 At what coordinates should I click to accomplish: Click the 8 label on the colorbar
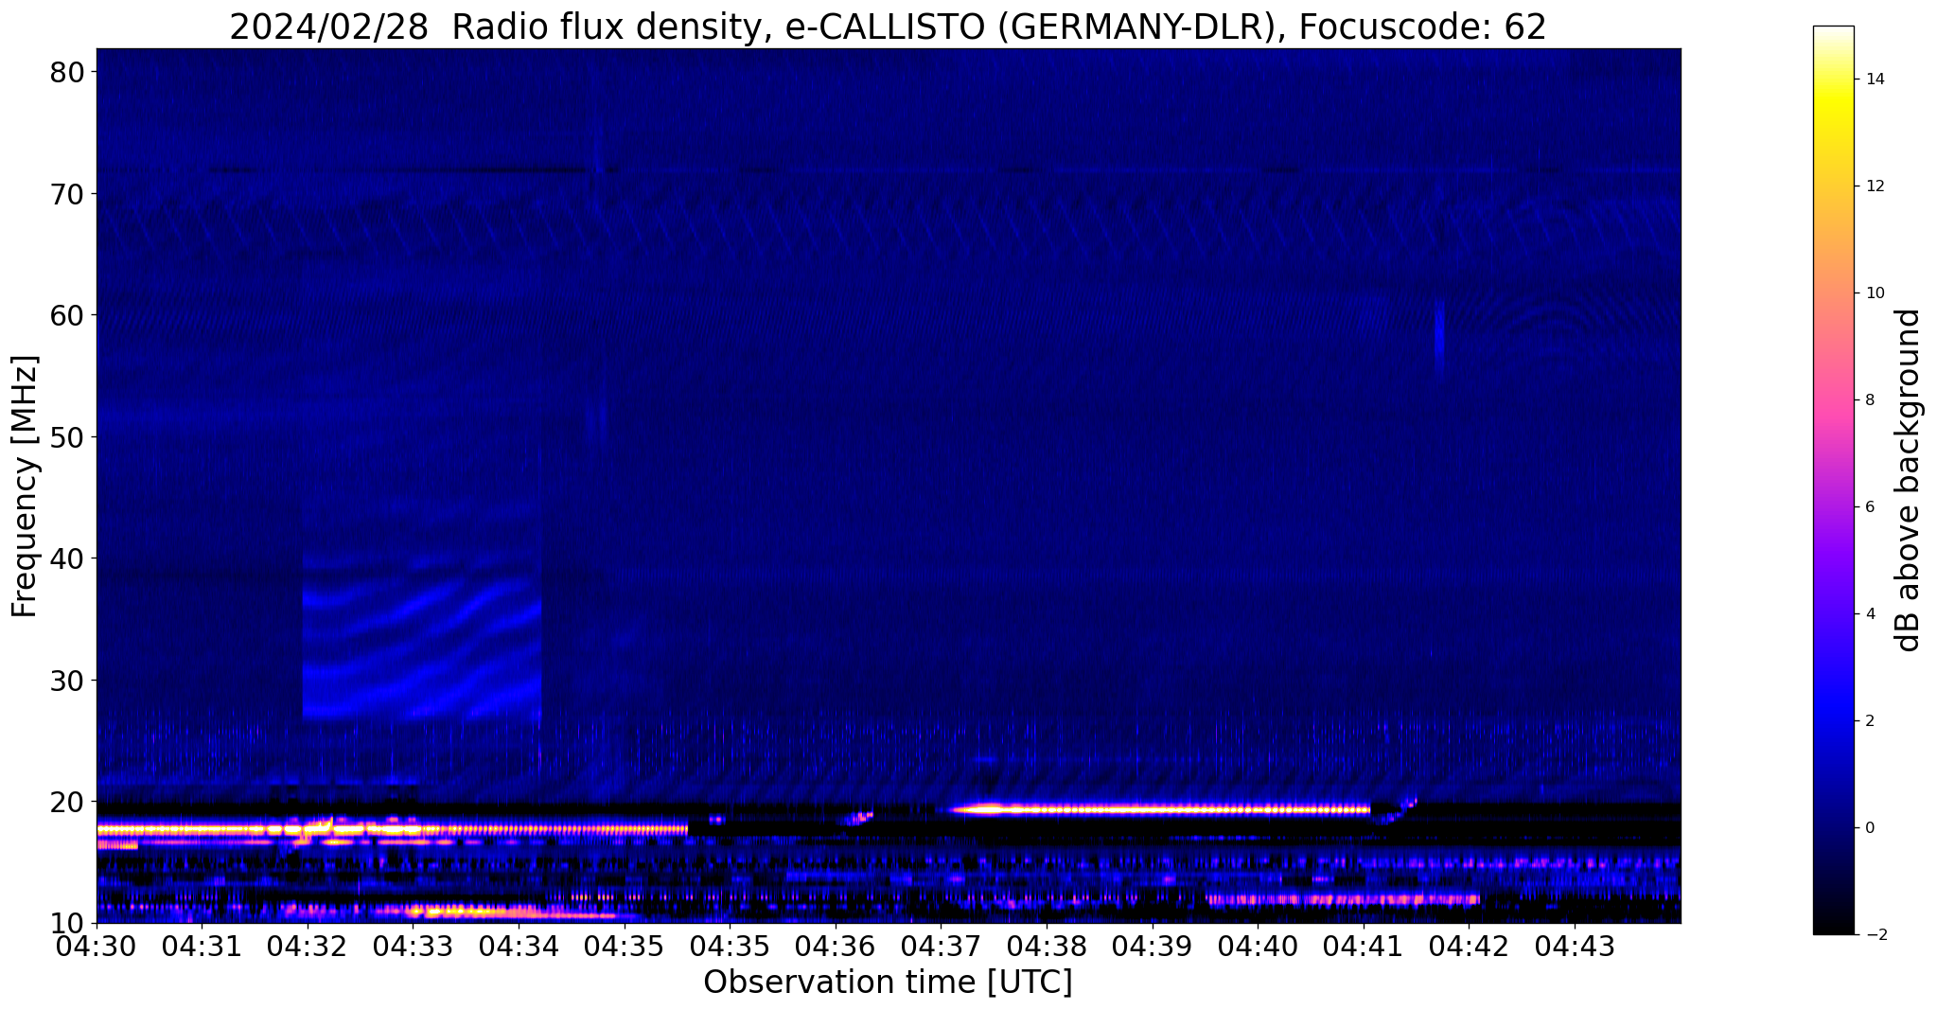click(x=1870, y=400)
